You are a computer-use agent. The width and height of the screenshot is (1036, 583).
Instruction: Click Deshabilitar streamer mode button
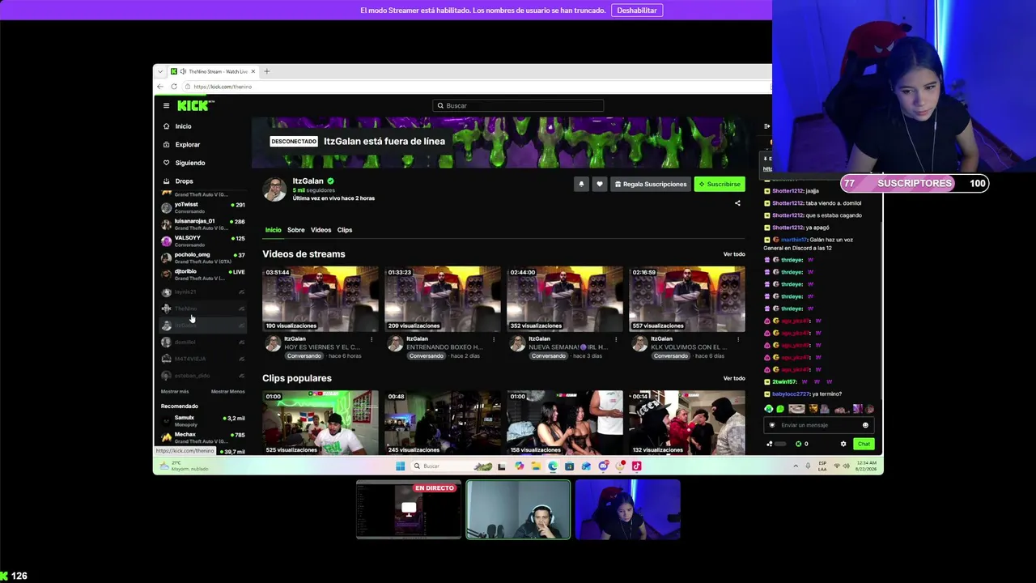coord(637,11)
